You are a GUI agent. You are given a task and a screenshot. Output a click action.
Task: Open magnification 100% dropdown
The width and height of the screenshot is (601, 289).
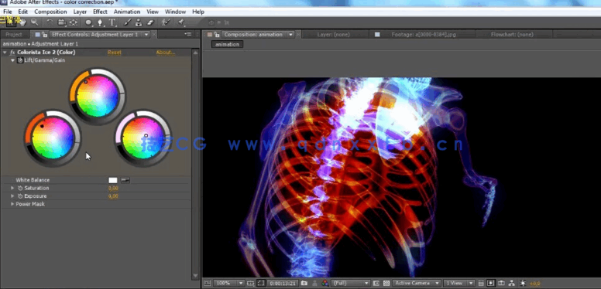[229, 284]
